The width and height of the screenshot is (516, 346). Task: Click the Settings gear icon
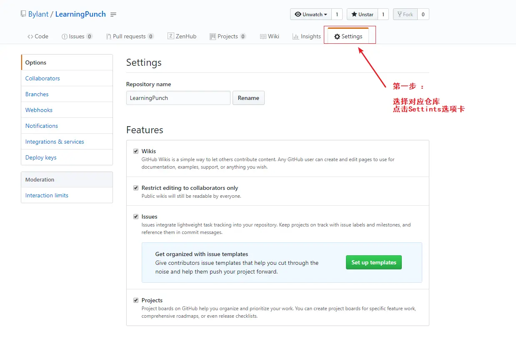337,37
